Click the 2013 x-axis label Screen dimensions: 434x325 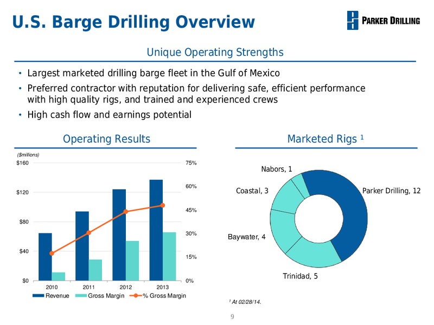pyautogui.click(x=163, y=288)
